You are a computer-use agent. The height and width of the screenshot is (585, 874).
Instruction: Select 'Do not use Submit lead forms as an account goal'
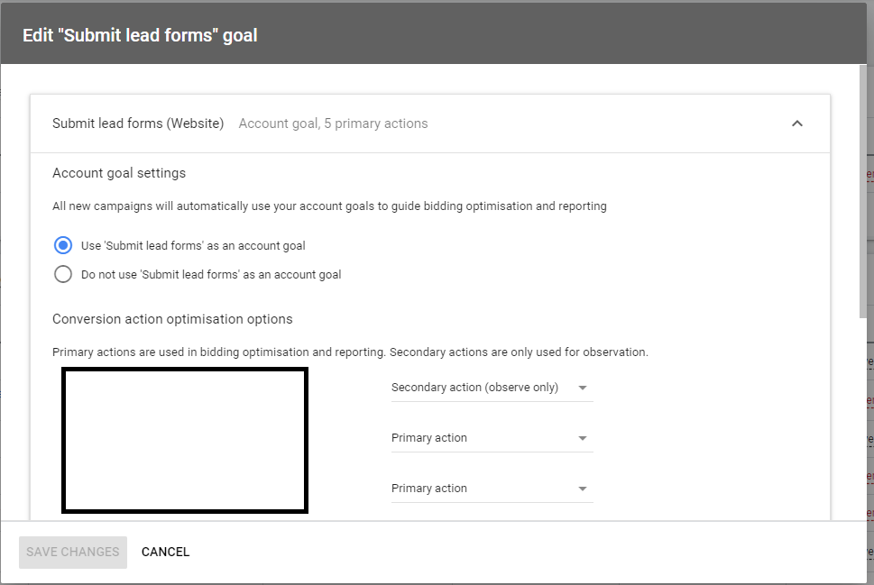pos(62,273)
